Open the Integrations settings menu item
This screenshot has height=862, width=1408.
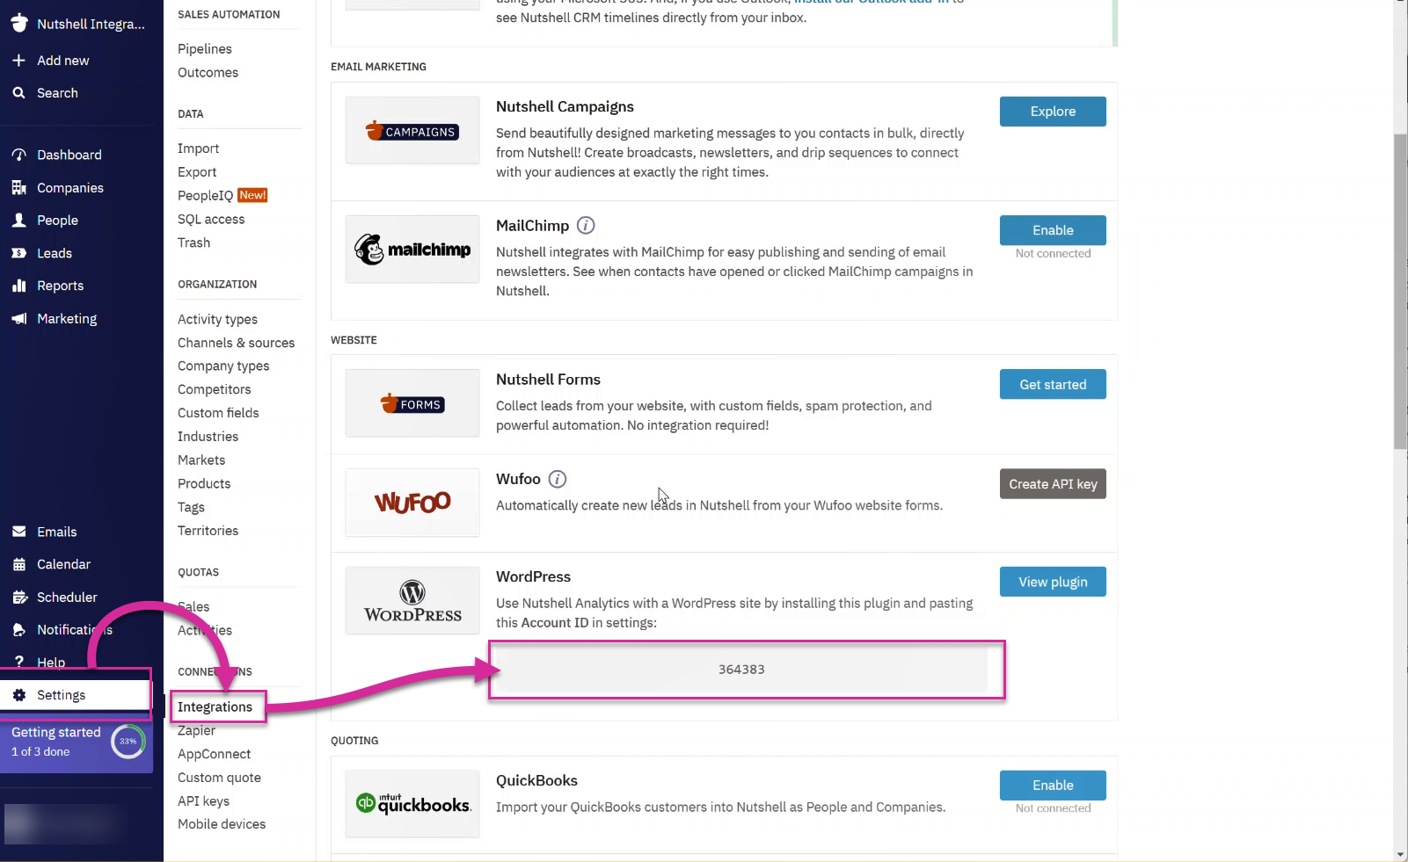point(215,706)
